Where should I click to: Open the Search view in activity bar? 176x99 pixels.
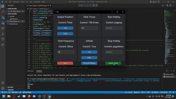pos(3,12)
